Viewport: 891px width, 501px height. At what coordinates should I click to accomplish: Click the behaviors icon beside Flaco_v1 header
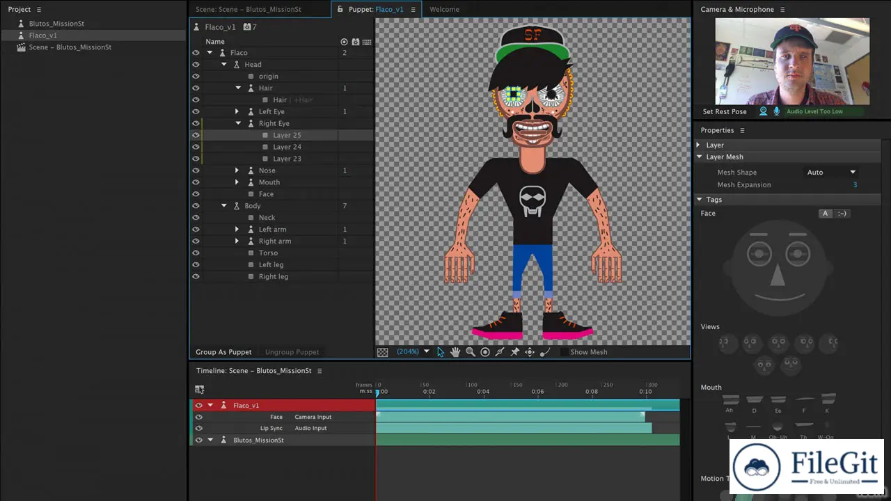[247, 27]
